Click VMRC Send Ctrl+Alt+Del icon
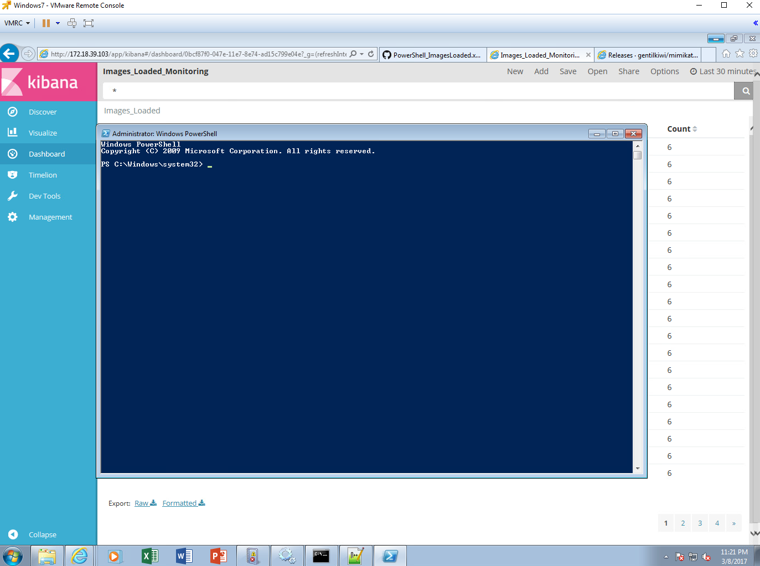 pos(72,23)
